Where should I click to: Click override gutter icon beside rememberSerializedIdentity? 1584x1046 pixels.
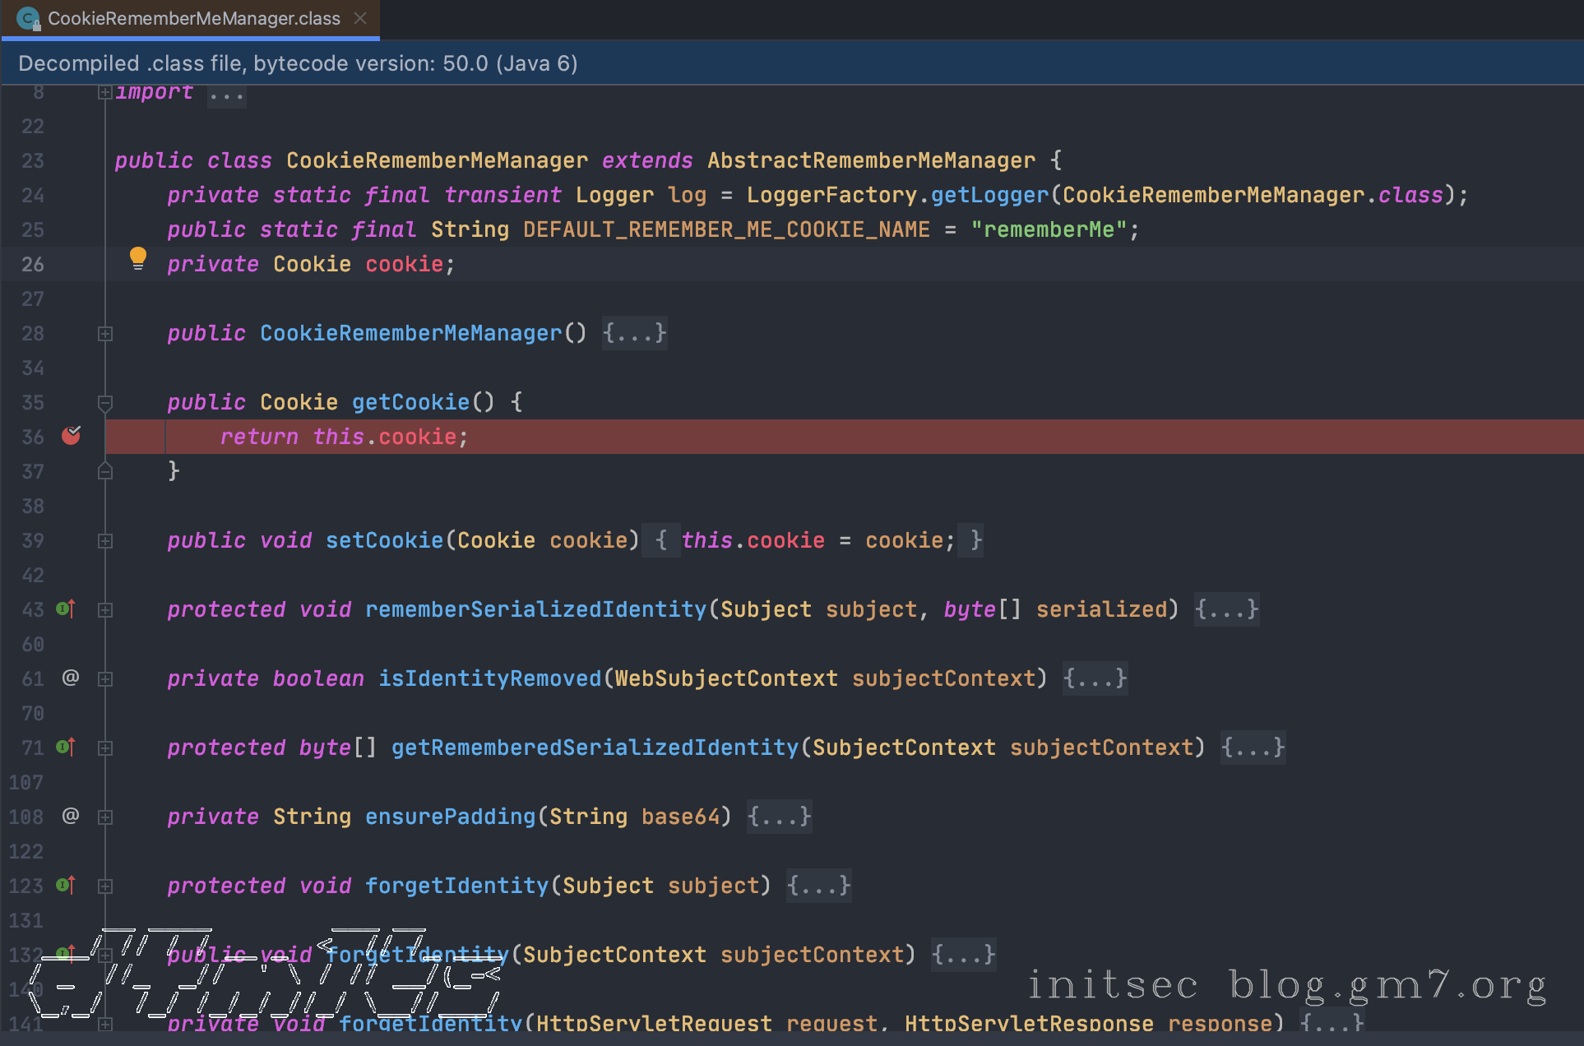(66, 609)
